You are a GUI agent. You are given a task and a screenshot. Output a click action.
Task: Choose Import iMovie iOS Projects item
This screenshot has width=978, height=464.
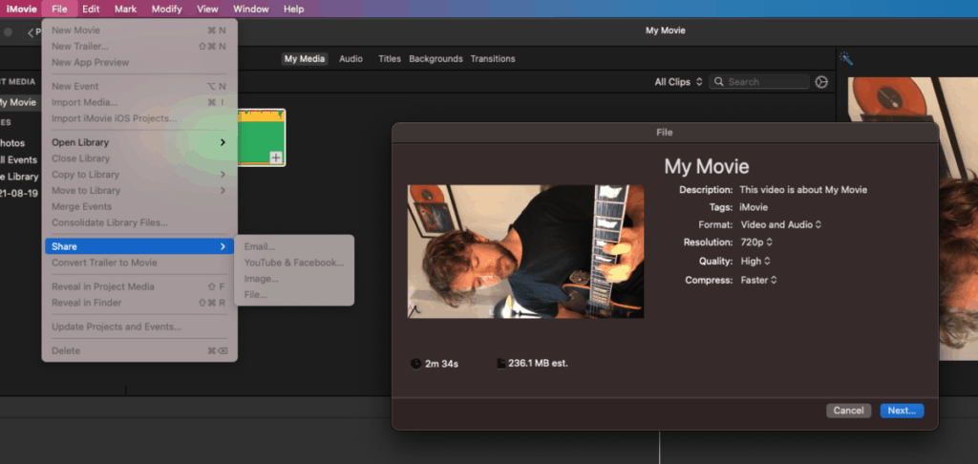tap(139, 118)
